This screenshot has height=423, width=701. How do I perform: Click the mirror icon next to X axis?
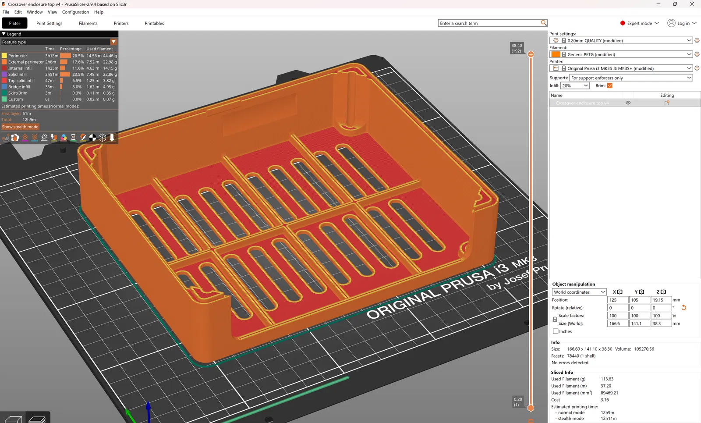pyautogui.click(x=620, y=292)
